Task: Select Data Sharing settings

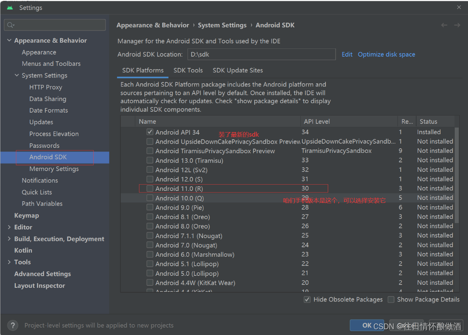Action: click(x=48, y=99)
